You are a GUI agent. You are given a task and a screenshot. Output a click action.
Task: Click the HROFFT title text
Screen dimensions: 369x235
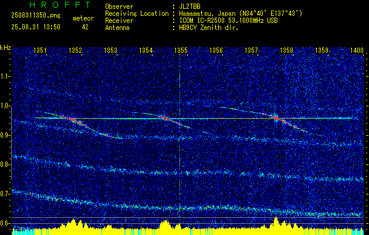[60, 5]
